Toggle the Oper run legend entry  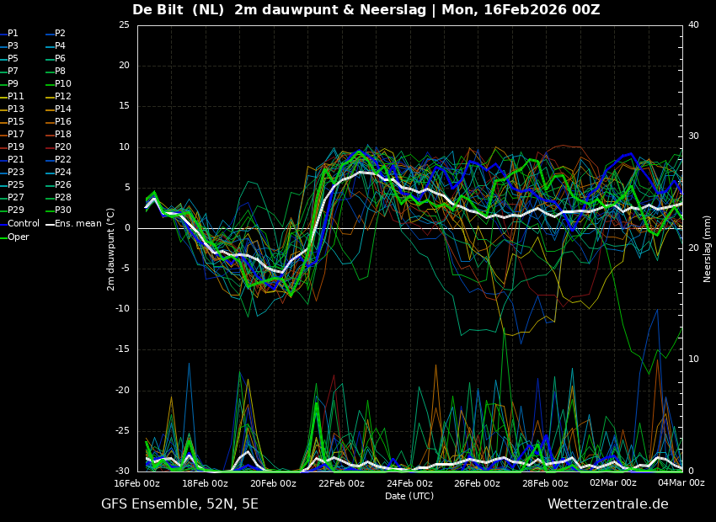click(18, 237)
